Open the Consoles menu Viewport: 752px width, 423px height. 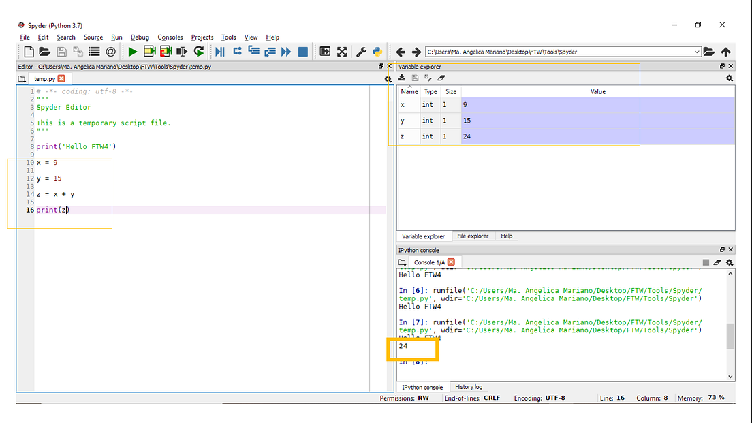tap(170, 37)
